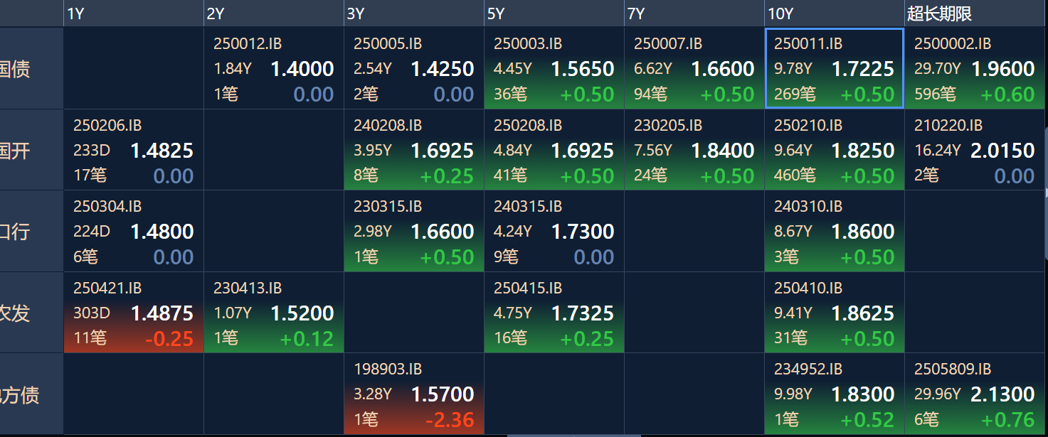Open bond code 234952.IB
1048x437 pixels.
click(x=808, y=369)
